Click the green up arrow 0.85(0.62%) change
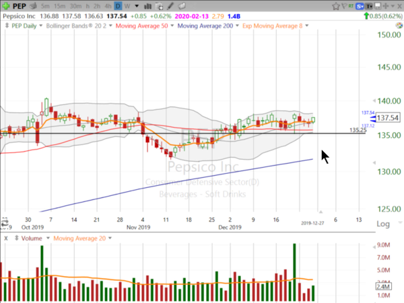 (383, 16)
